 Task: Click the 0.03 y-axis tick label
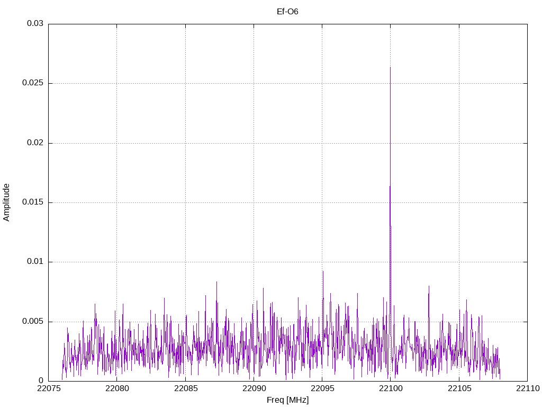(35, 23)
